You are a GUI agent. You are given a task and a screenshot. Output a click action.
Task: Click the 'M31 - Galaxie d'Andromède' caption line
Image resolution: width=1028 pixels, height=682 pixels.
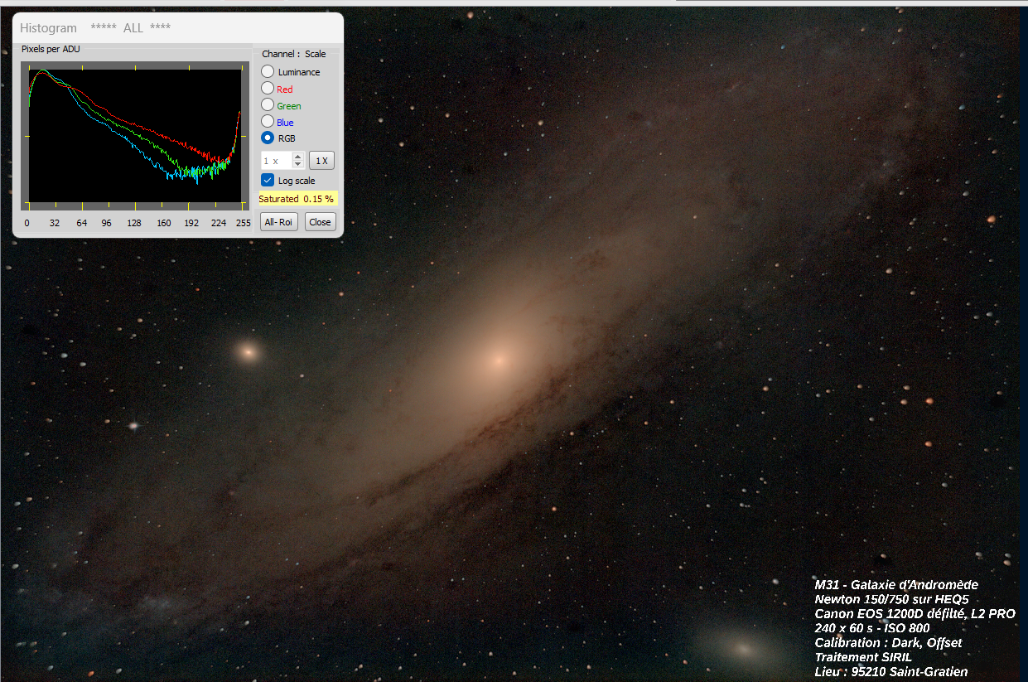tap(896, 585)
